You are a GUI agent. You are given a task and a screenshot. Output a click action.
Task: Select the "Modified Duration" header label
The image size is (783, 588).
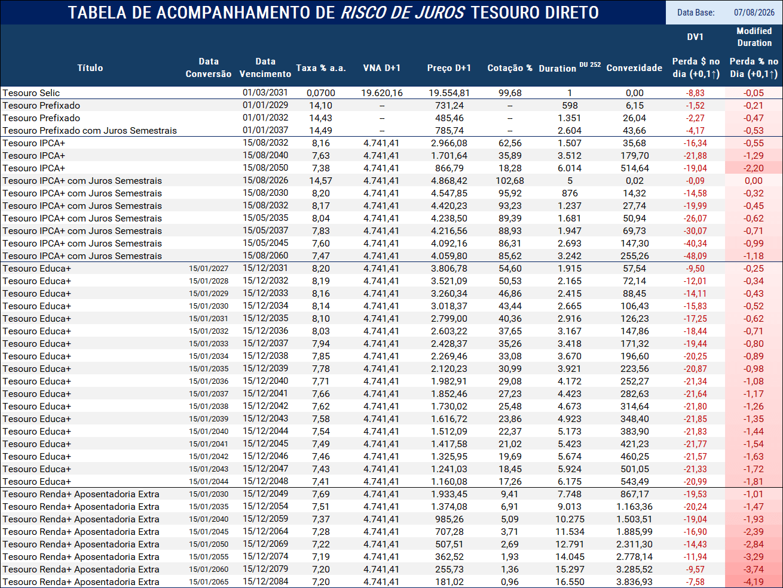tap(754, 37)
